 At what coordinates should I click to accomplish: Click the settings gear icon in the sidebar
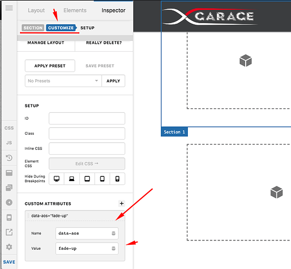9,247
